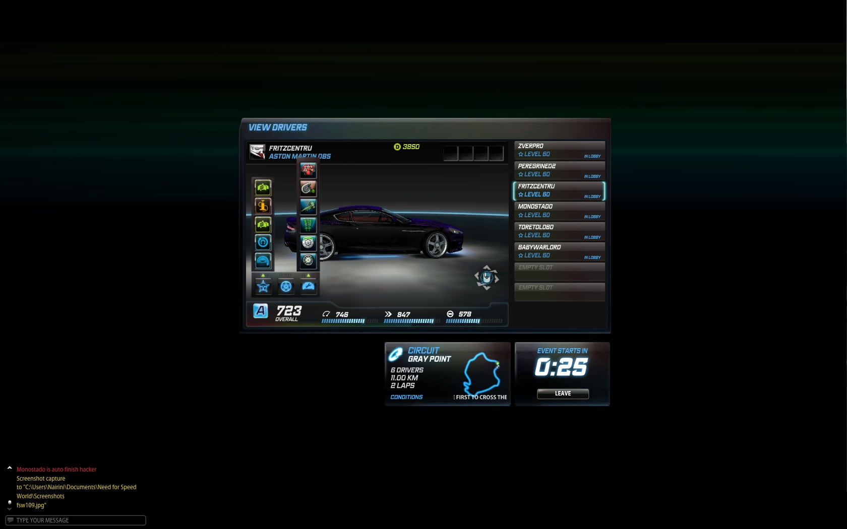Viewport: 847px width, 529px height.
Task: Click the driver score D coin icon
Action: click(x=397, y=147)
